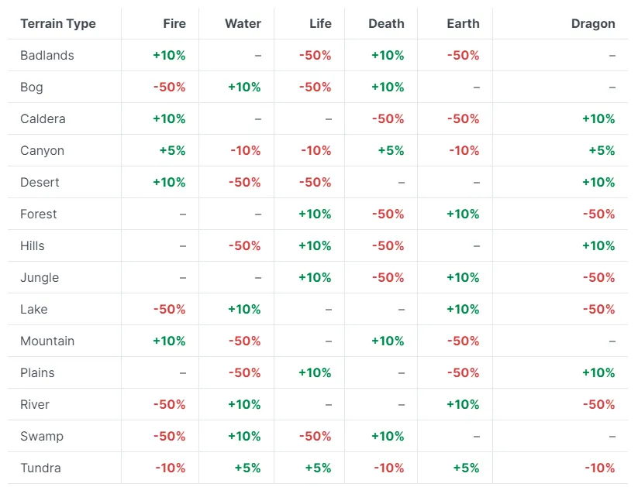Select the Dragon column header

click(593, 23)
